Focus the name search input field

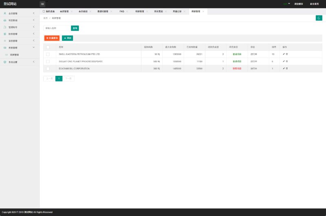[57, 28]
